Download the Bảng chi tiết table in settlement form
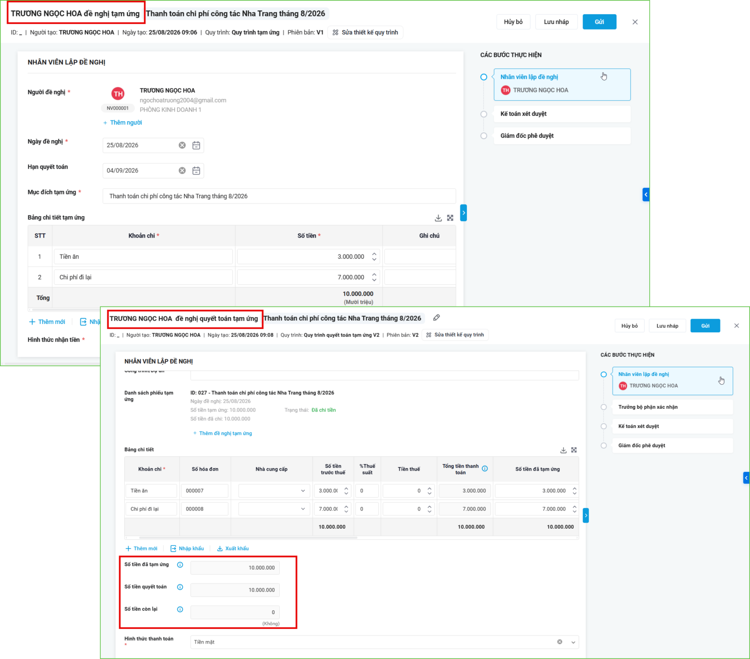The image size is (750, 659). 563,450
